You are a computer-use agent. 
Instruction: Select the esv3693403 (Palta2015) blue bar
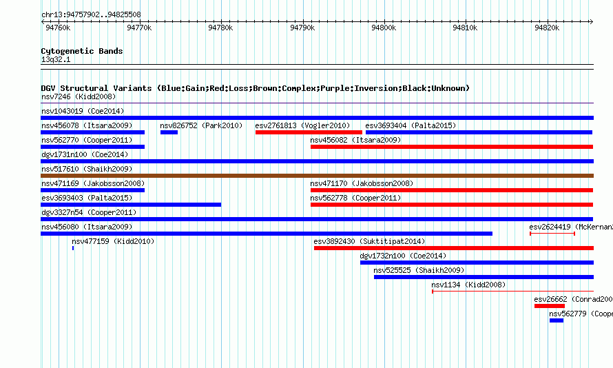131,205
